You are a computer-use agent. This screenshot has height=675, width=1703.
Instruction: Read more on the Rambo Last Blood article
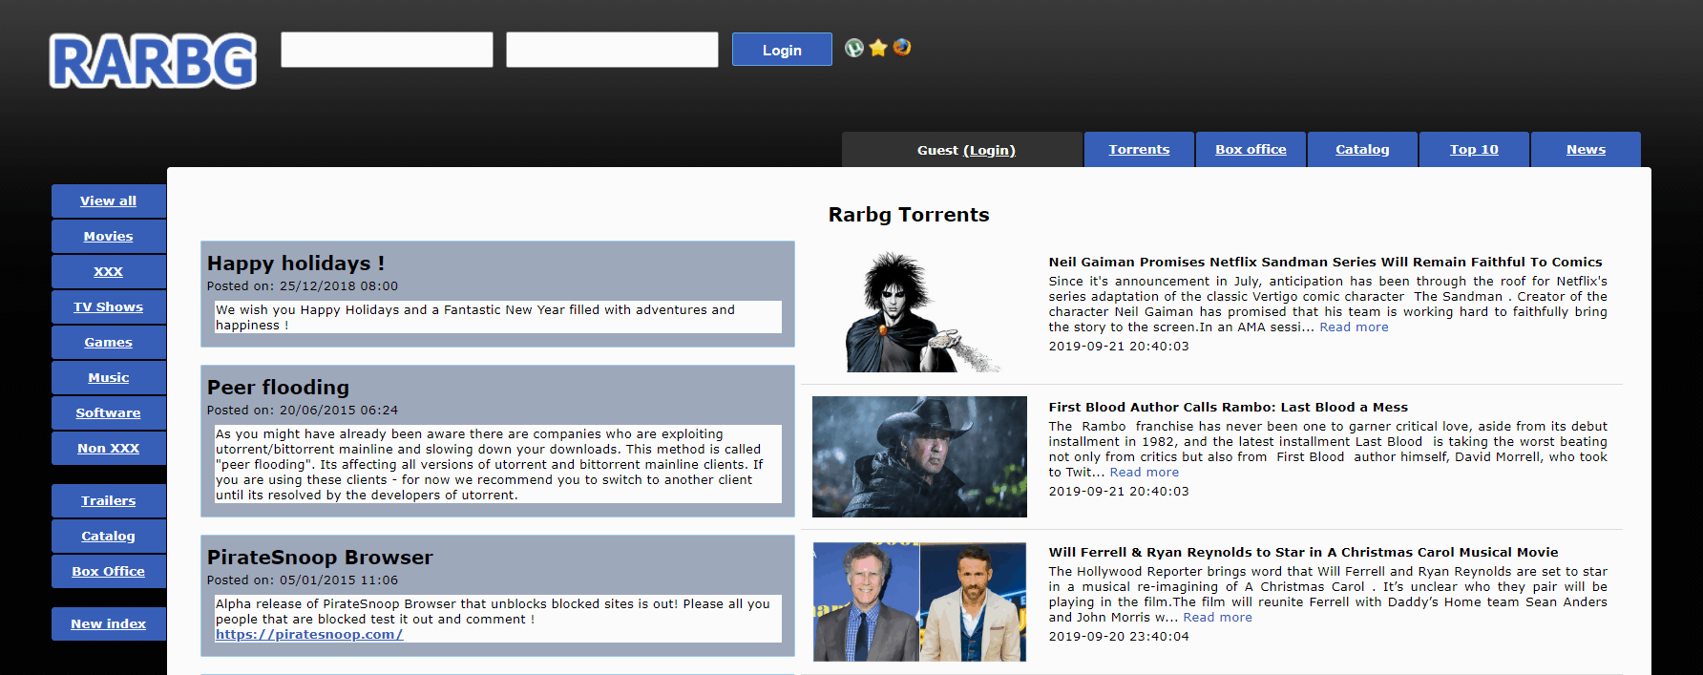1144,473
